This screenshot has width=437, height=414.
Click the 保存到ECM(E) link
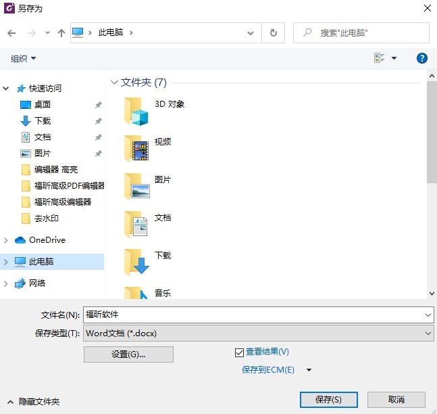click(268, 370)
